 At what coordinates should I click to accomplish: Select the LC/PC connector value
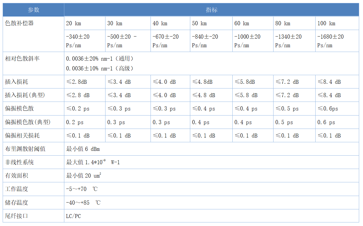tap(73, 216)
